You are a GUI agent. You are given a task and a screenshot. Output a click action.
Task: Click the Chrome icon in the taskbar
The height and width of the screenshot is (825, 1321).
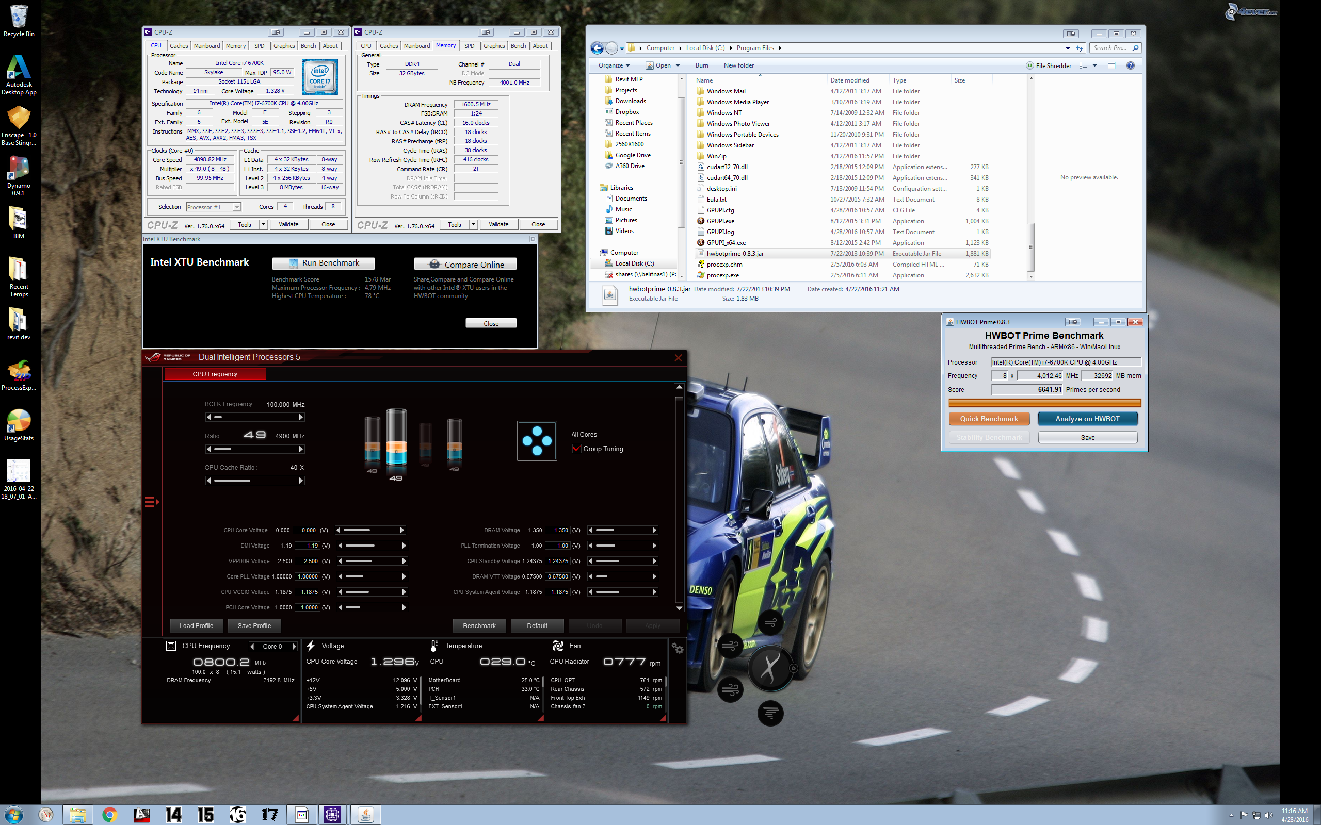point(109,815)
